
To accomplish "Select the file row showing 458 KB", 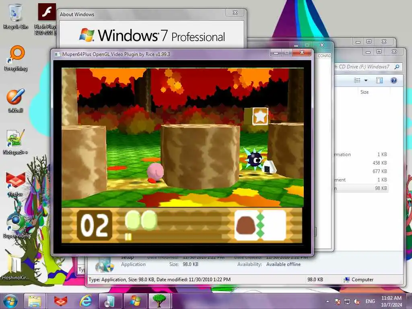I will 362,163.
